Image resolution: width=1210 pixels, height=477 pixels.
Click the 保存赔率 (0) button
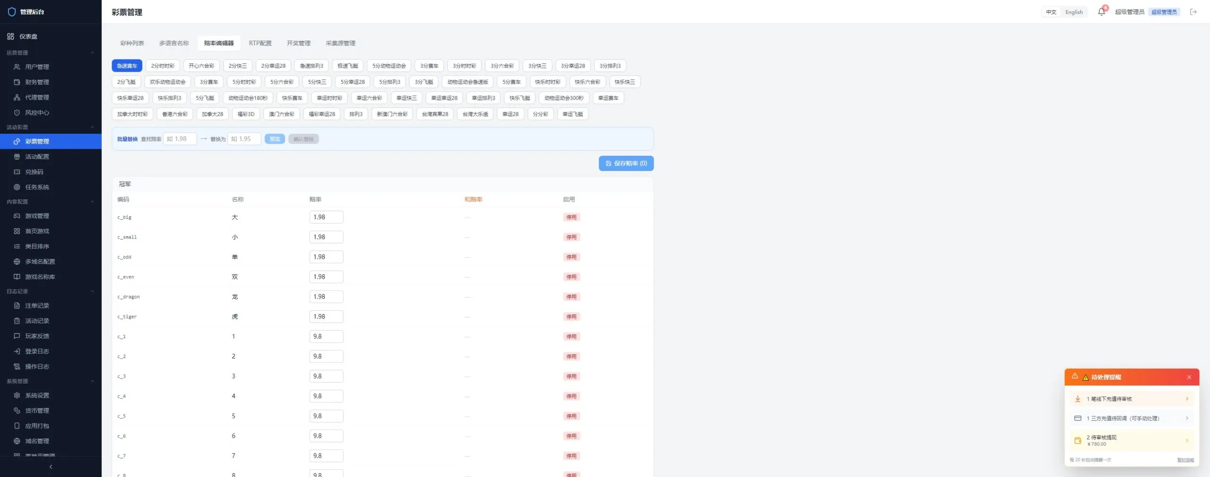click(x=626, y=163)
